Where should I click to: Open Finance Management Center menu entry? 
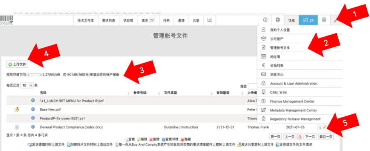tap(299, 101)
